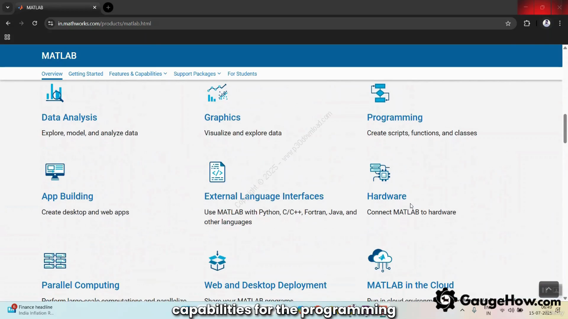View site information icon in address bar
Viewport: 568px width, 319px height.
point(51,23)
